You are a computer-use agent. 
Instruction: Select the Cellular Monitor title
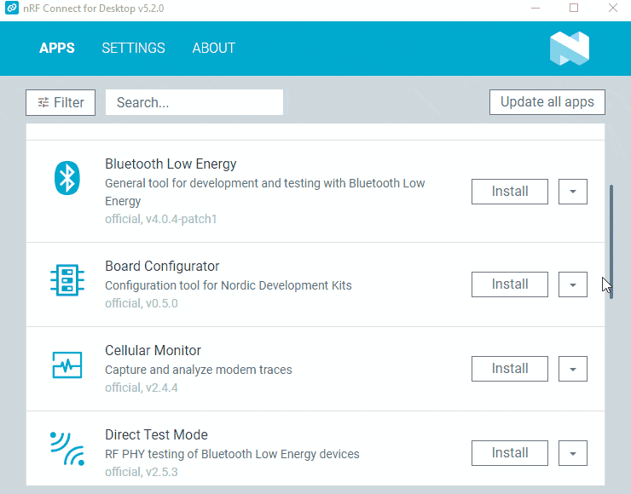click(153, 351)
